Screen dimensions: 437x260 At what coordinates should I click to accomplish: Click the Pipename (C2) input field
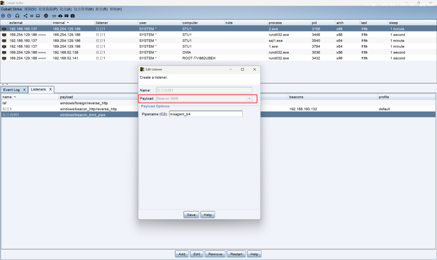click(x=206, y=114)
